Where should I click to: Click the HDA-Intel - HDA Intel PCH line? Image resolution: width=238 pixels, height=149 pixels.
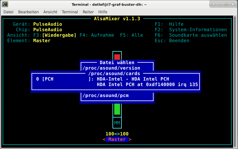pos(133,79)
